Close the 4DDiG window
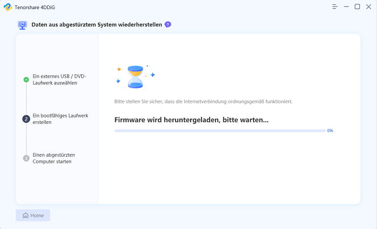The width and height of the screenshot is (377, 229). click(x=368, y=6)
